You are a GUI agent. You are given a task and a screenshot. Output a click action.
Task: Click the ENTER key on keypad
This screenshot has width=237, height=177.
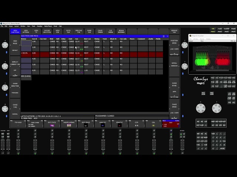click(222, 148)
